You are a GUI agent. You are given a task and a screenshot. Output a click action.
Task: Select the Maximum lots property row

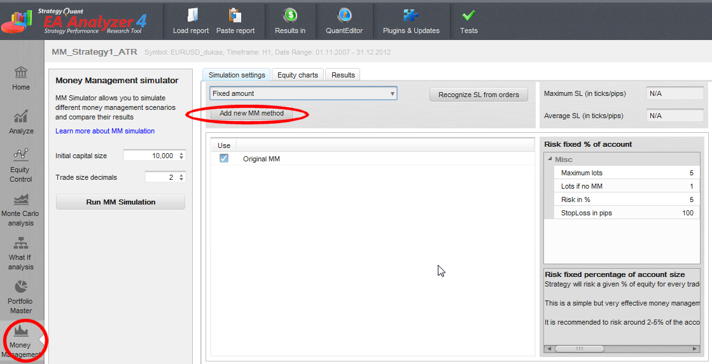tap(627, 173)
